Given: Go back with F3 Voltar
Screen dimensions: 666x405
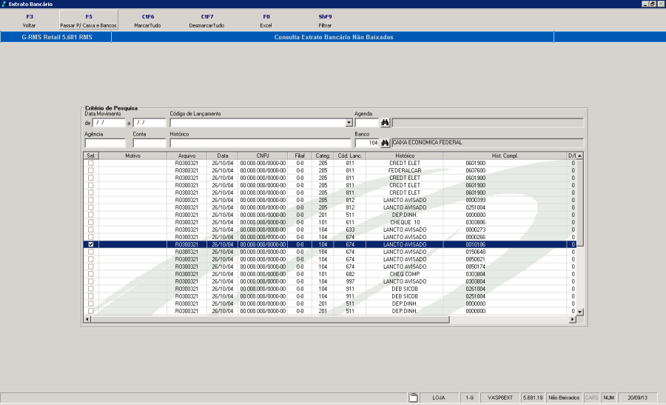Looking at the screenshot, I should click(x=30, y=21).
